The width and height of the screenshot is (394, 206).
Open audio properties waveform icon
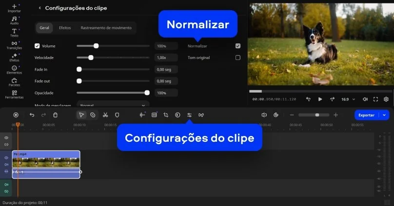tap(142, 115)
